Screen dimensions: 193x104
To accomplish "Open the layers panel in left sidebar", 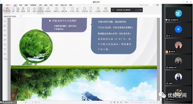I will (5, 35).
